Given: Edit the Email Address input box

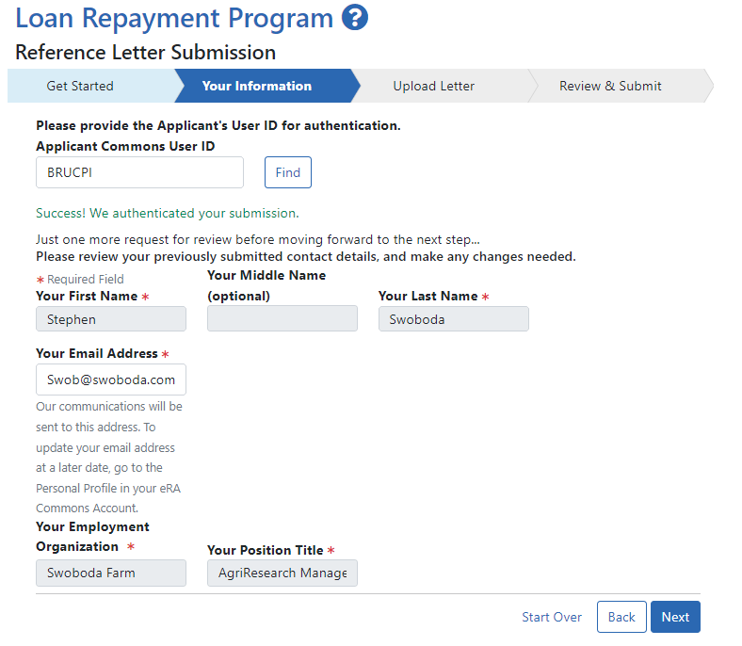Looking at the screenshot, I should pos(111,380).
